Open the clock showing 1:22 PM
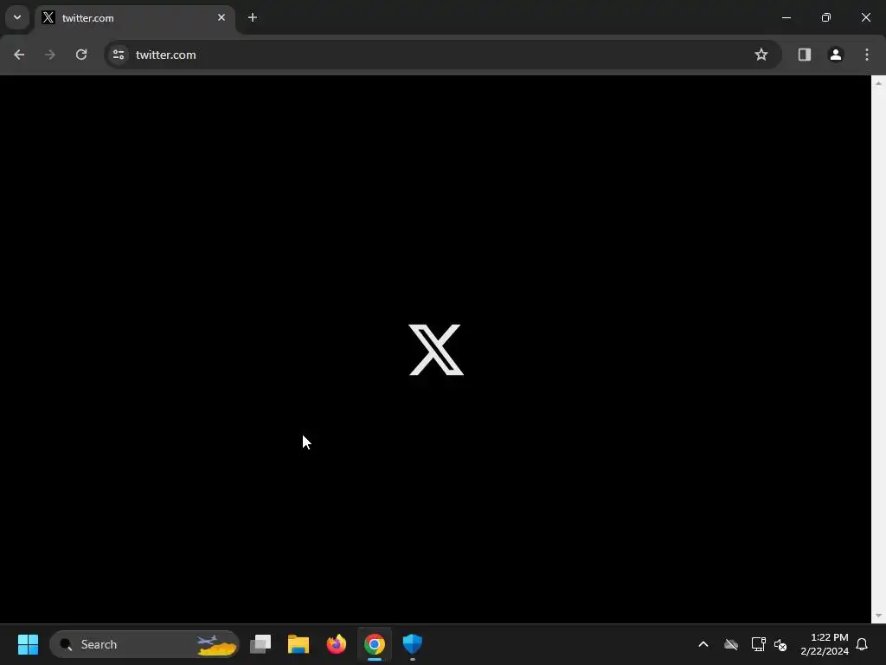The width and height of the screenshot is (886, 665). tap(825, 644)
